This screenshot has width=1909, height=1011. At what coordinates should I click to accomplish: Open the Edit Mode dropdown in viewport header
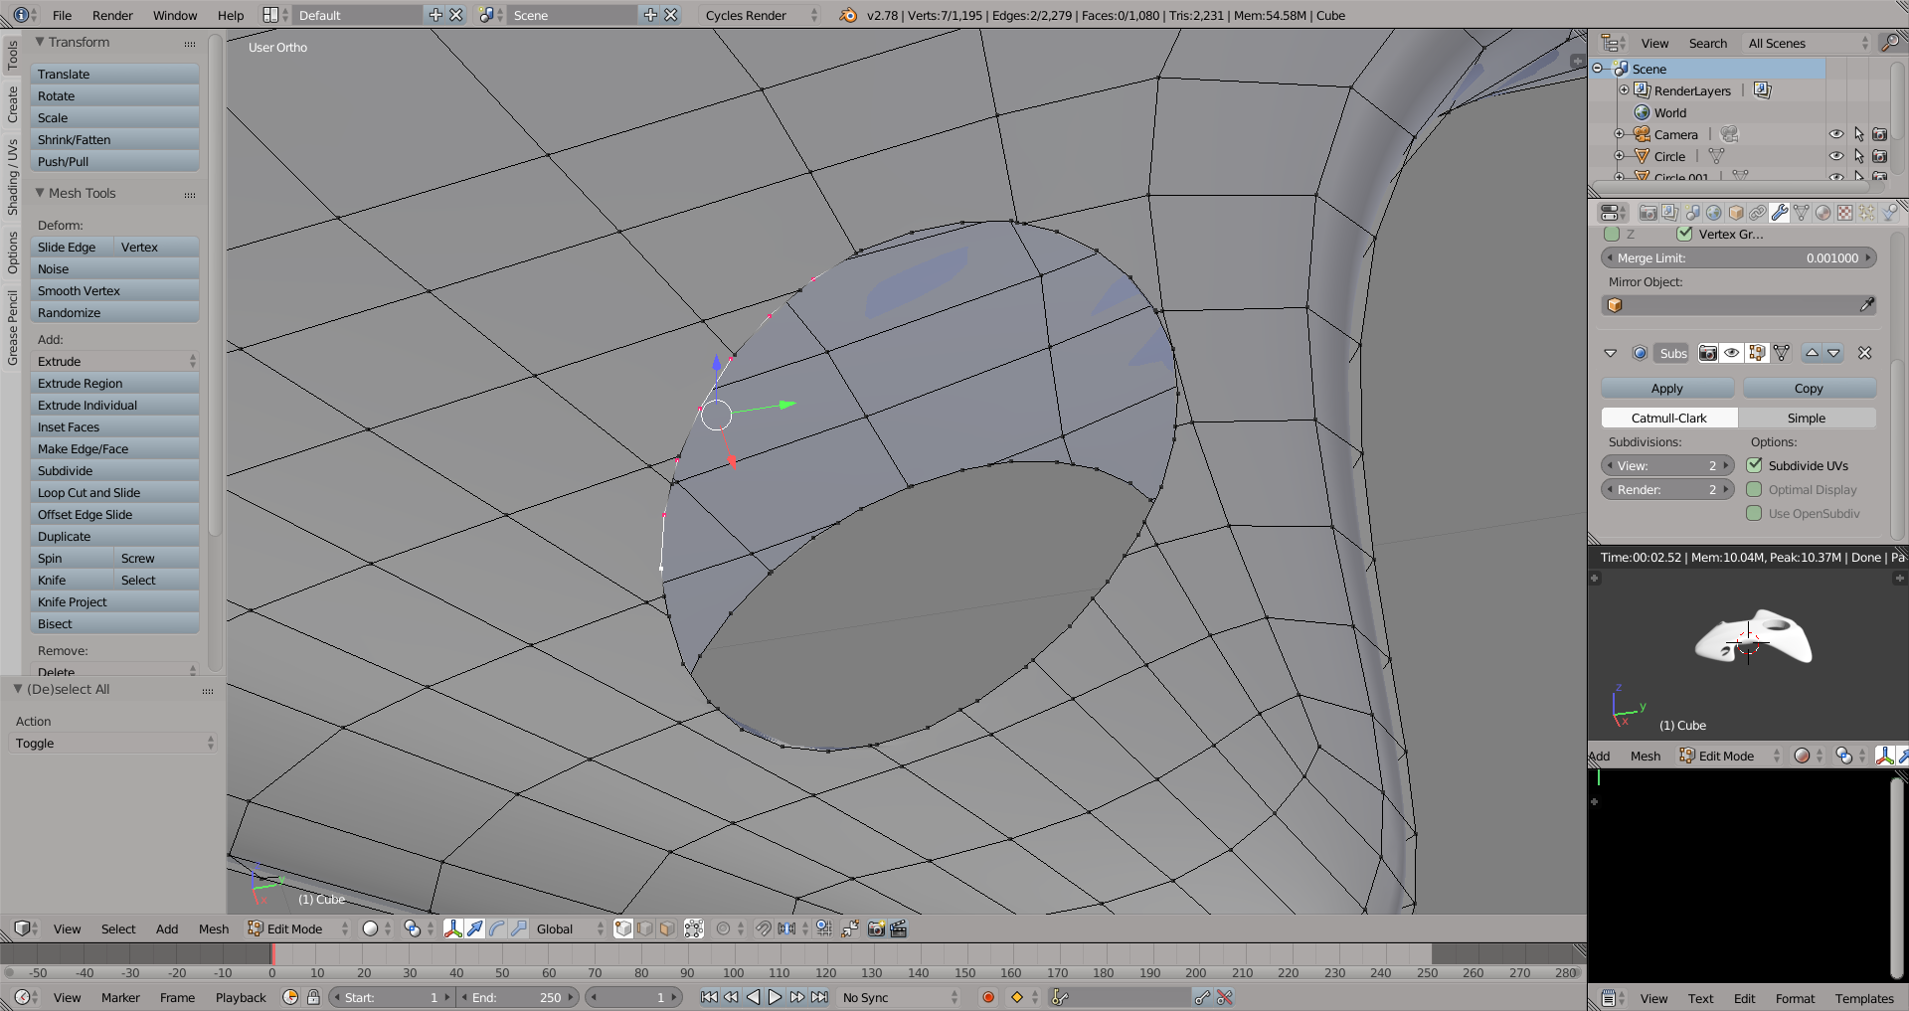(298, 928)
